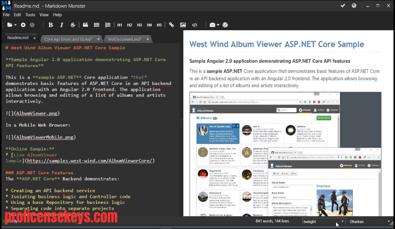
Task: Insert a hyperlink with link icon
Action: pyautogui.click(x=172, y=25)
